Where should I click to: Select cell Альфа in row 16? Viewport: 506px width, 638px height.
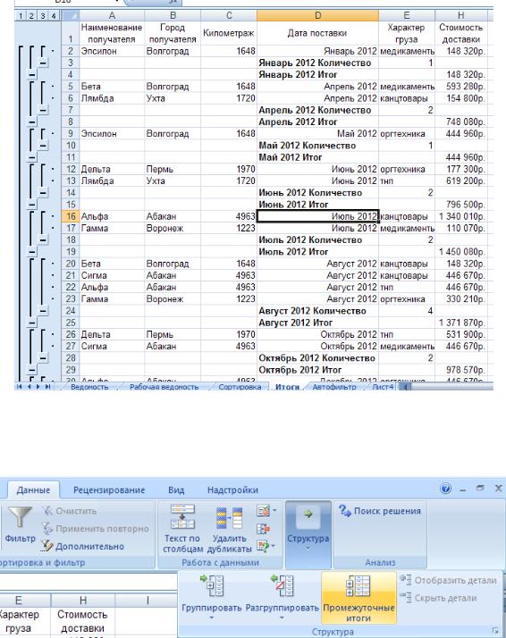pos(112,216)
